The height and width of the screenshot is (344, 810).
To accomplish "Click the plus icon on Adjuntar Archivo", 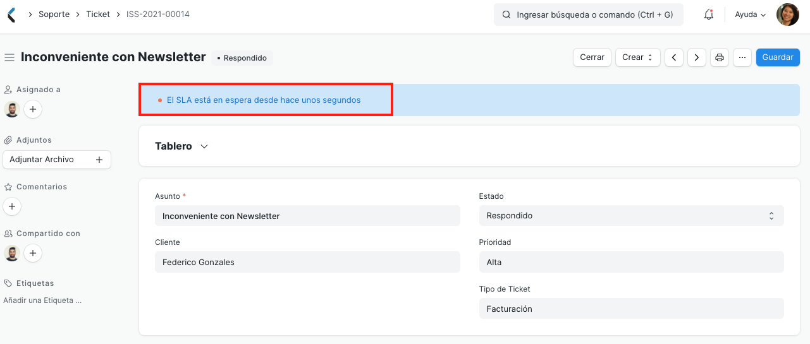I will 99,160.
